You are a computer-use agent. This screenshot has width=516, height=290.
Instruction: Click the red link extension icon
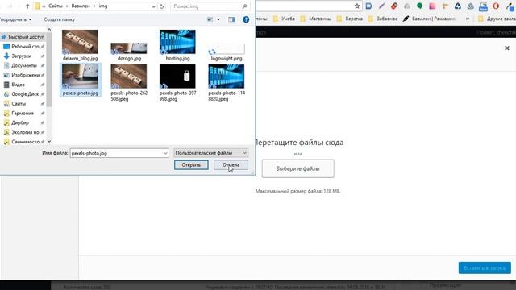click(x=394, y=6)
